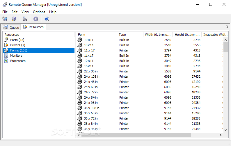Select Ports (15) in the resources tree

tap(17, 40)
